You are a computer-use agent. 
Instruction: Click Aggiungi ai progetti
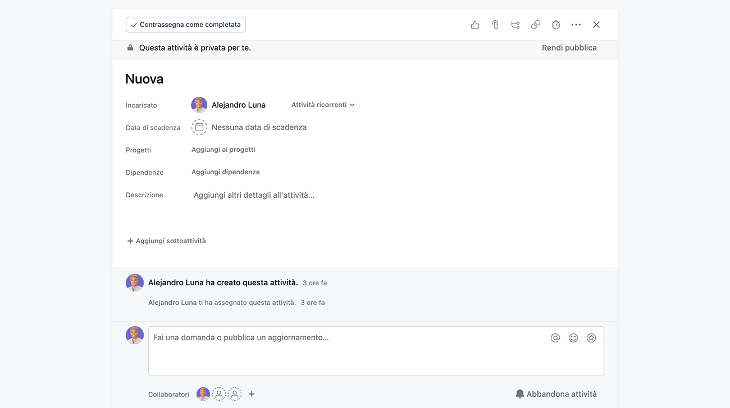point(223,150)
